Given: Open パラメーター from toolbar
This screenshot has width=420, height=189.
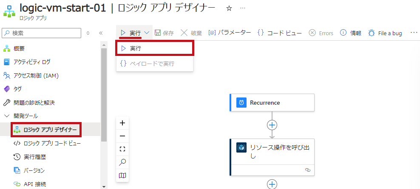Looking at the screenshot, I should click(x=230, y=33).
